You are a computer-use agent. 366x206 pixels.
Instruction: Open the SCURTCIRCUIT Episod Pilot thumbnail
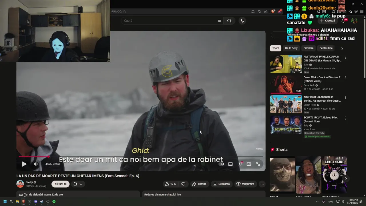(286, 124)
